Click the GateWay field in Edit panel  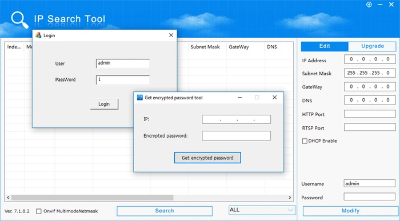(370, 87)
